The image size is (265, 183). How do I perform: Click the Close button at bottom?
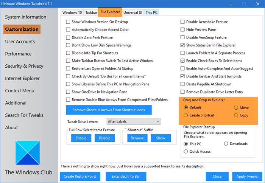click(x=217, y=177)
